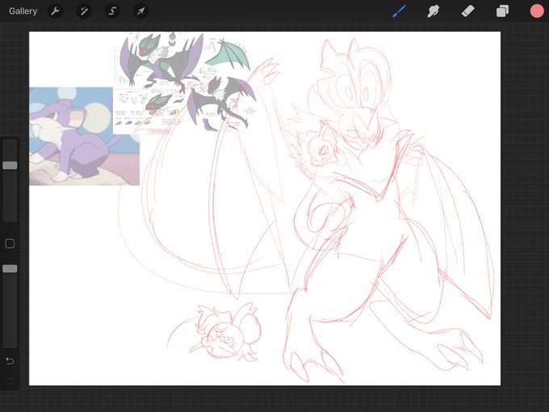This screenshot has height=412, width=549.
Task: Open the Actions wrench menu
Action: 56,11
